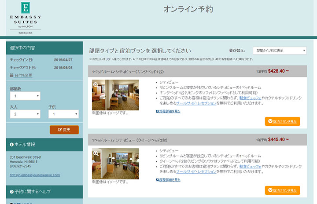Expand the 並び替え sort order dropdown
The width and height of the screenshot is (317, 204).
[280, 51]
